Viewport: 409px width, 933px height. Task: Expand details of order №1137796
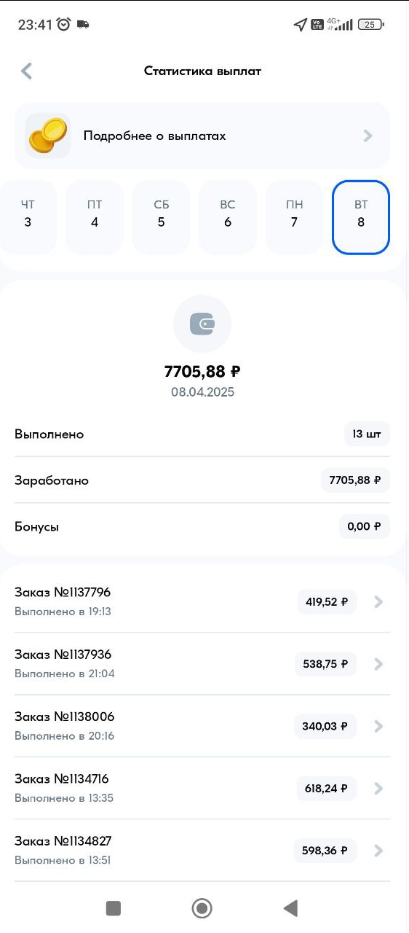point(202,601)
